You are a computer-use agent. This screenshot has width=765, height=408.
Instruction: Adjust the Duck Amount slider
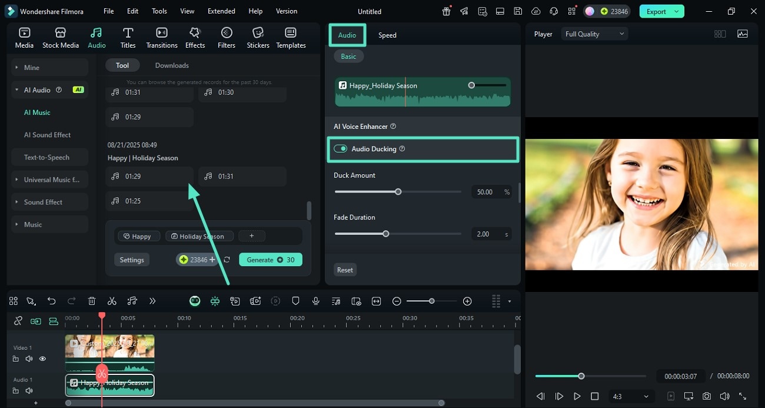[x=398, y=192]
